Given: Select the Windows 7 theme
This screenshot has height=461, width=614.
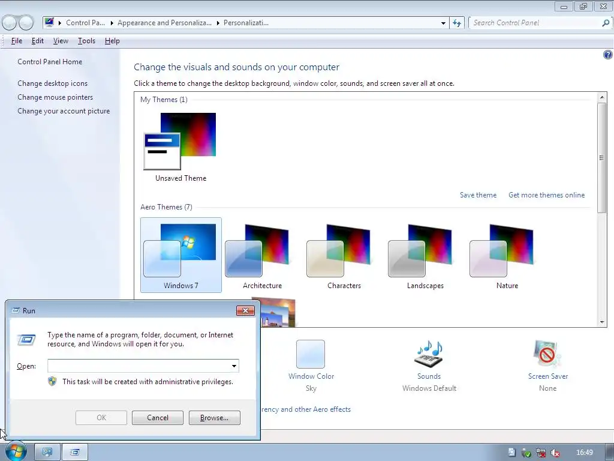Looking at the screenshot, I should [x=181, y=255].
